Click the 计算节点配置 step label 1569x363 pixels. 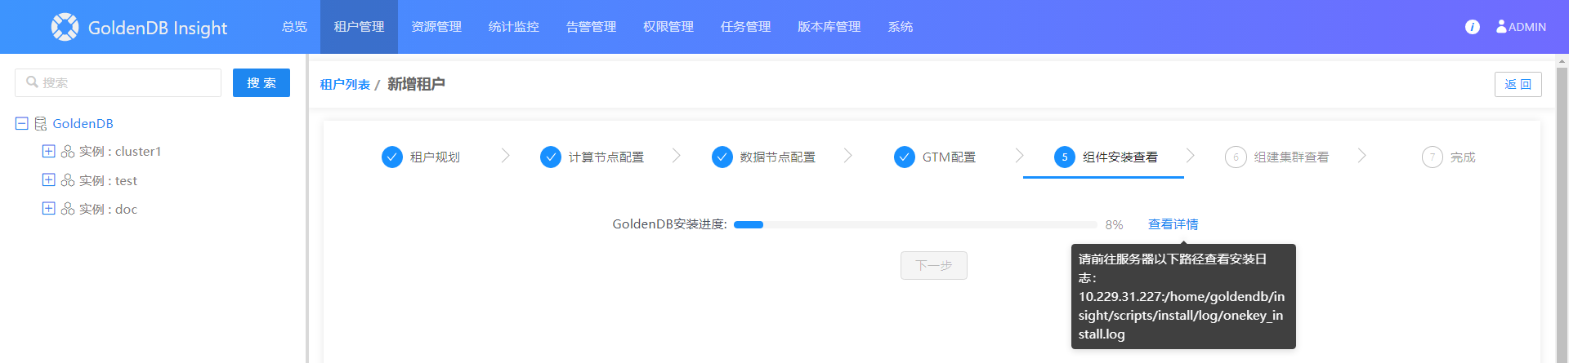click(606, 157)
